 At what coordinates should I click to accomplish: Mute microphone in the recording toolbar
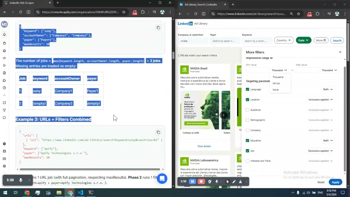point(217,181)
